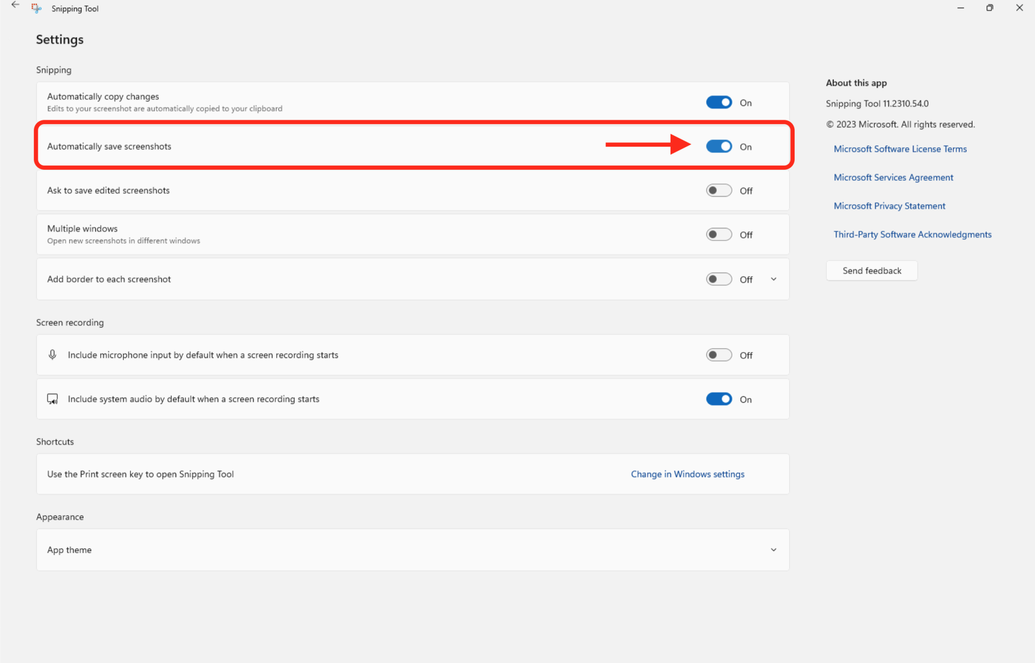Click the Send feedback button
Viewport: 1035px width, 663px height.
[871, 270]
